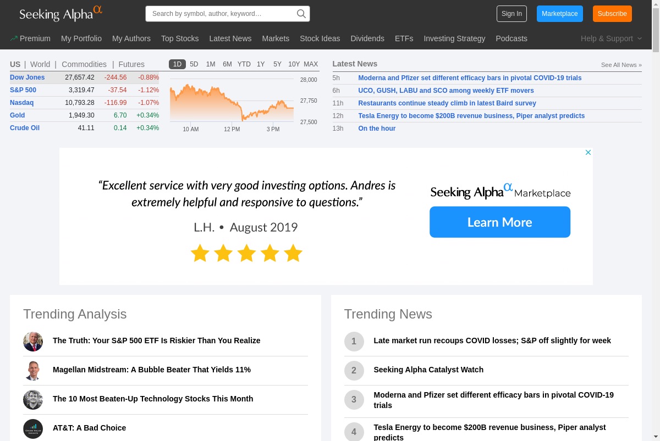This screenshot has height=441, width=660.
Task: Expand Help & Support dropdown
Action: coord(611,38)
